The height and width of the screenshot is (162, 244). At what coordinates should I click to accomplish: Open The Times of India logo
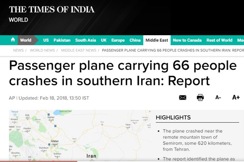coord(52,9)
